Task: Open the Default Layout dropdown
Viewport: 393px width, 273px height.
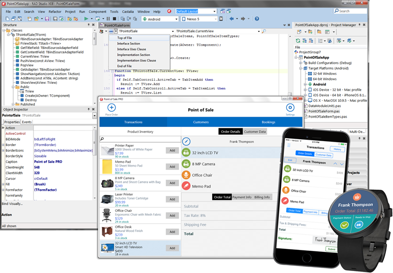Action: tap(214, 11)
